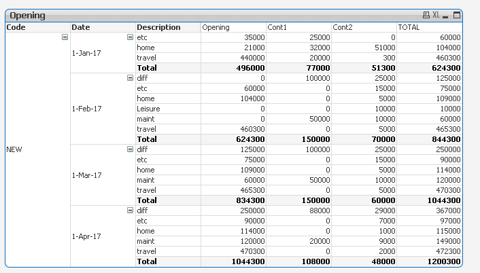This screenshot has height=273, width=480.
Task: Click Cont1 total 108000
Action: coord(298,261)
